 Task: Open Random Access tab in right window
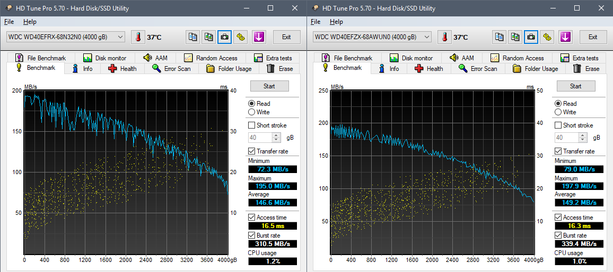point(517,58)
